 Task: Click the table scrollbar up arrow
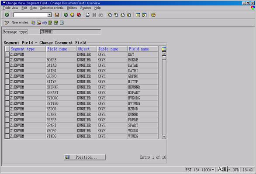click(x=164, y=54)
